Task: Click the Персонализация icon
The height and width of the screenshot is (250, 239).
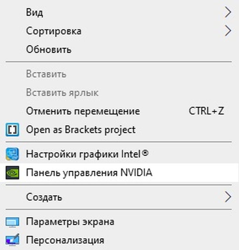Action: click(x=12, y=240)
